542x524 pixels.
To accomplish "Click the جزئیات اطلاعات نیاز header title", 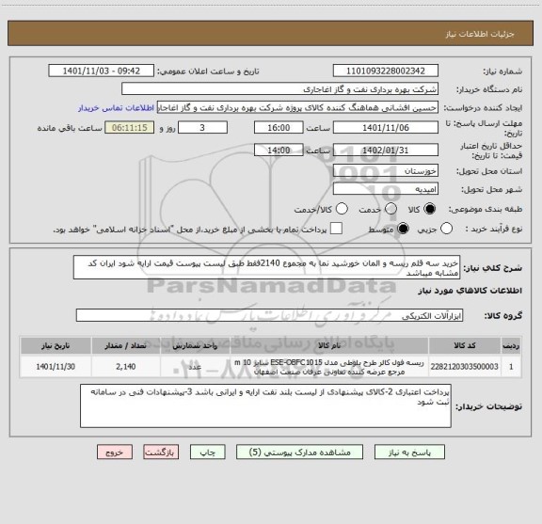I will point(480,34).
